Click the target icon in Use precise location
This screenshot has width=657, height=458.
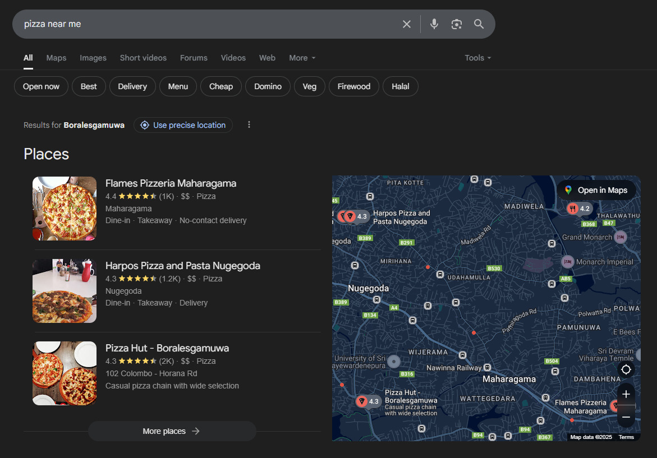click(145, 125)
